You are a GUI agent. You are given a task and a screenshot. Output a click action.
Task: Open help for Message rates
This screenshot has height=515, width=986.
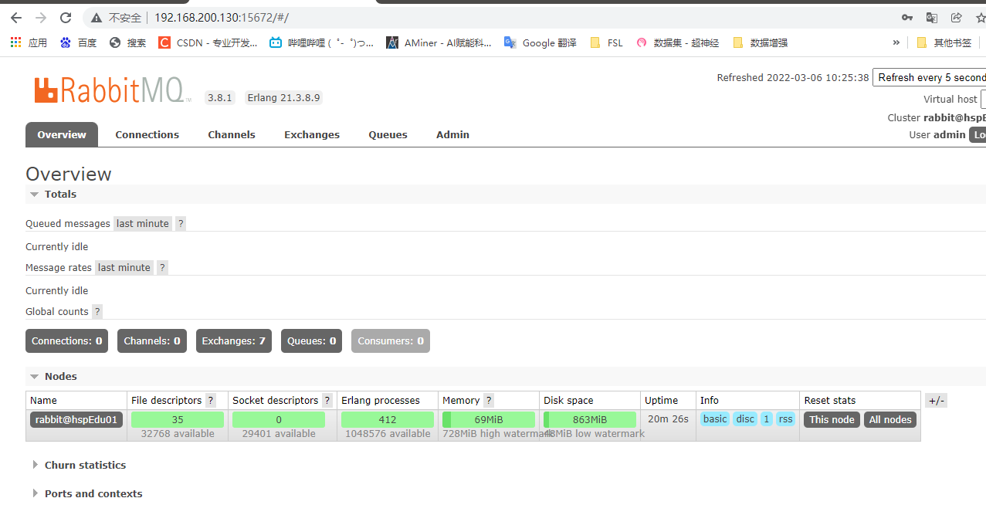[162, 267]
